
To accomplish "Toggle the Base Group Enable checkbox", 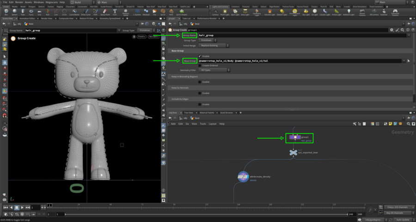I will tap(200, 56).
